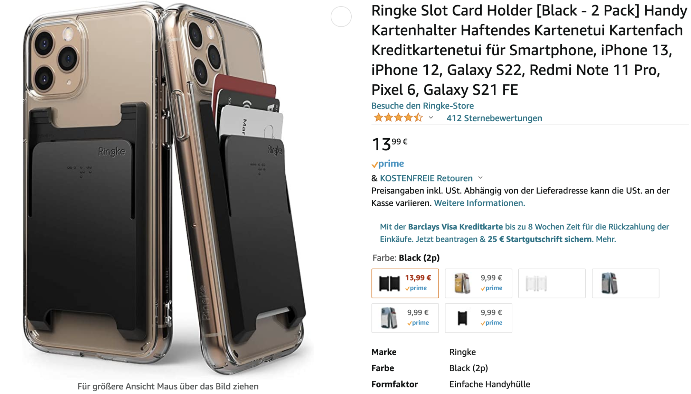Choose the gold phone card holder variant
The height and width of the screenshot is (394, 691).
[x=478, y=283]
